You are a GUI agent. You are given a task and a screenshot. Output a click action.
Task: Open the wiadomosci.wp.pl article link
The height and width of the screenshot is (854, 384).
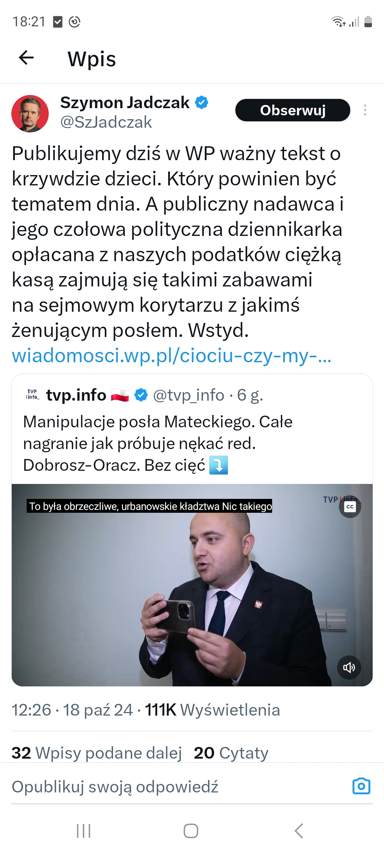[x=172, y=355]
